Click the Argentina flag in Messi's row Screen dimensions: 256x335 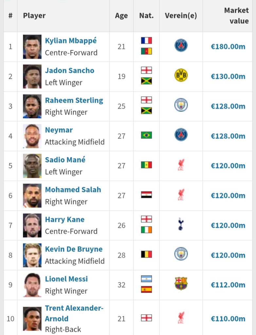click(x=146, y=279)
